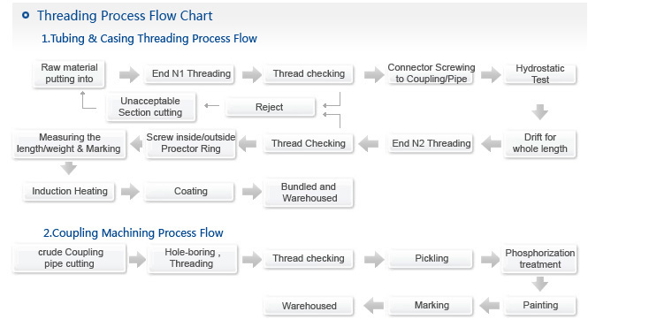Click down arrow below Hydrostatic Test box
657x327 pixels.
(x=540, y=111)
